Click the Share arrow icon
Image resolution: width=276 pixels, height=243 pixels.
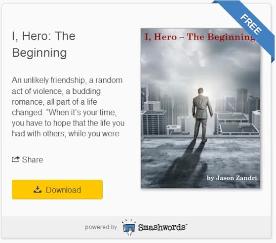(15, 159)
